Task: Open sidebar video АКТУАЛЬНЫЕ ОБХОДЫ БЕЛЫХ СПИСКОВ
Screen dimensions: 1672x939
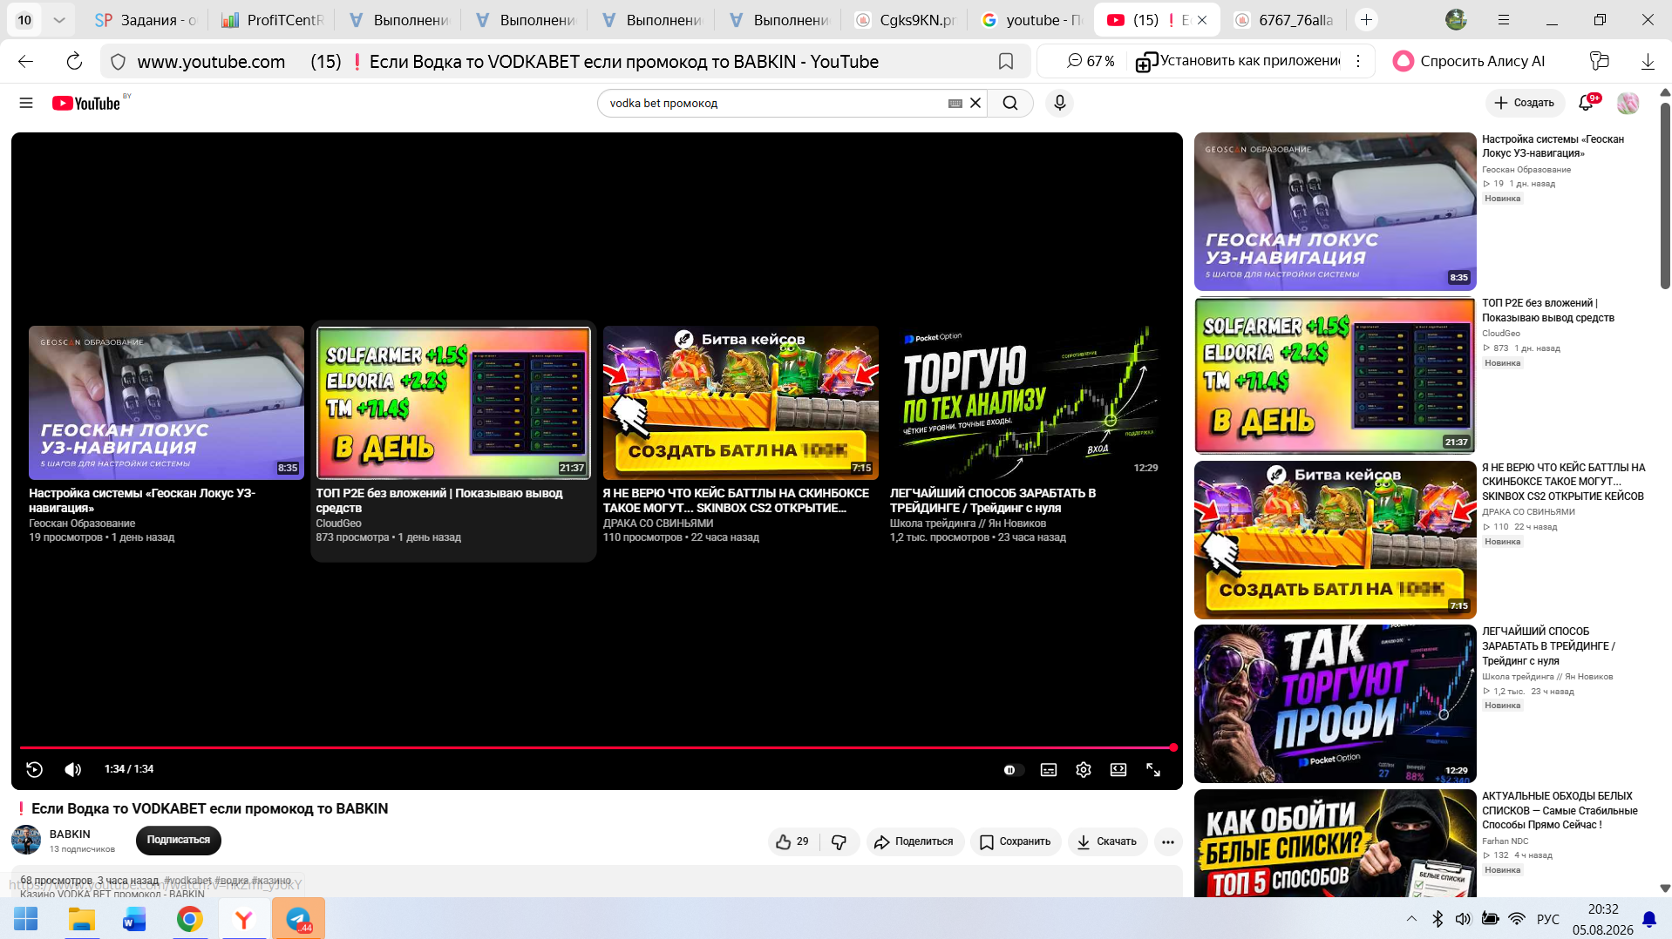Action: click(x=1560, y=810)
